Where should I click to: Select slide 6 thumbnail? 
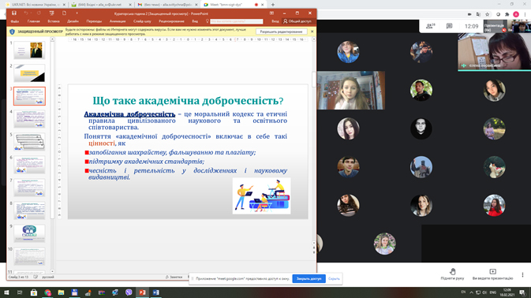29,165
